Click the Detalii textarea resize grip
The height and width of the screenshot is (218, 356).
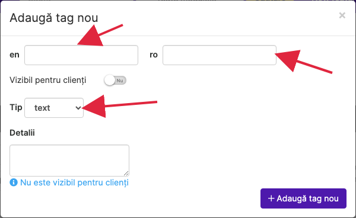126,174
